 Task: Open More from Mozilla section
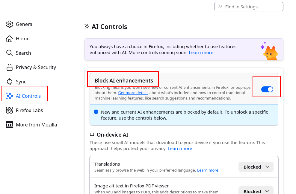(x=36, y=125)
